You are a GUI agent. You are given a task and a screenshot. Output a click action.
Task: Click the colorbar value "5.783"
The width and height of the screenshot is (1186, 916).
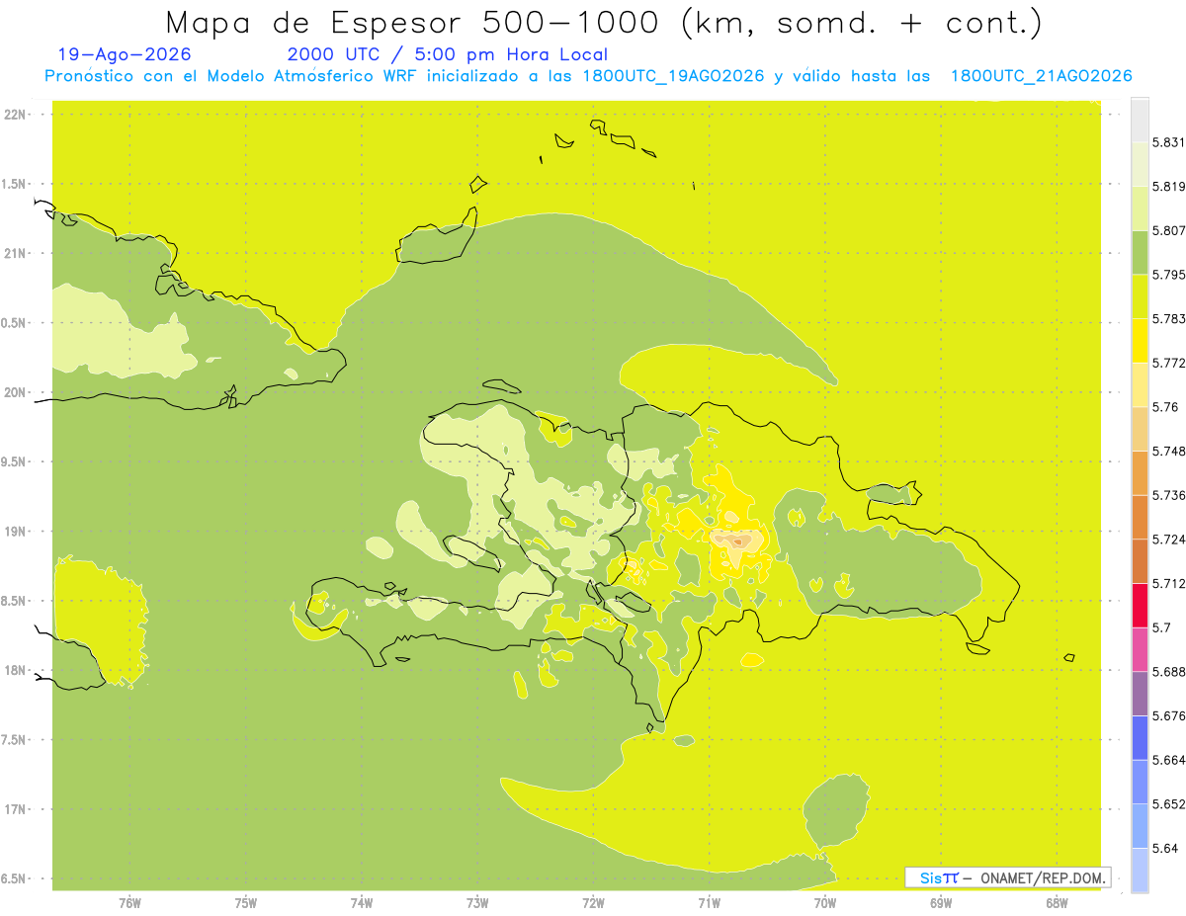(1168, 318)
